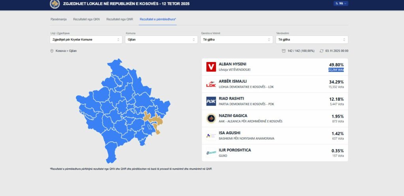Screen dimensions: 404x196
Task: Open the Qendra e Votimit dropdown
Action: click(236, 40)
